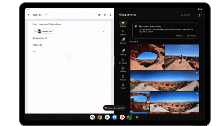Image resolution: width=224 pixels, height=126 pixels.
Task: Attach a file to the email
Action: [99, 15]
